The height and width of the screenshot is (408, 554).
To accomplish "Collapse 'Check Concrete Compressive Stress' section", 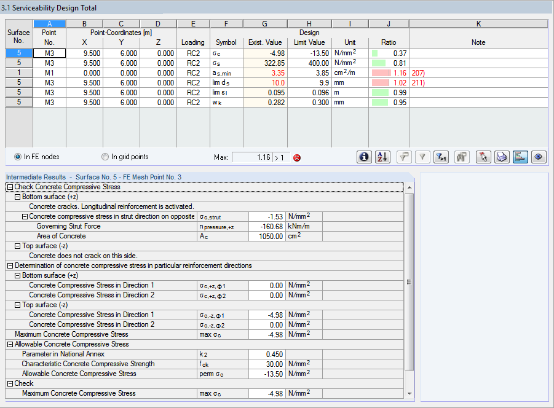I will (x=10, y=186).
